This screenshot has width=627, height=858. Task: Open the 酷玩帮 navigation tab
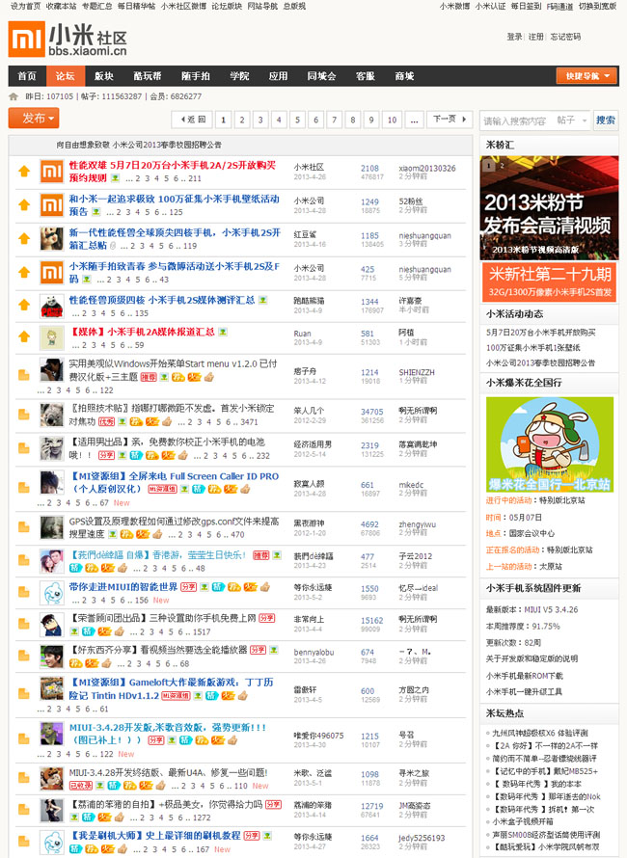(x=148, y=76)
